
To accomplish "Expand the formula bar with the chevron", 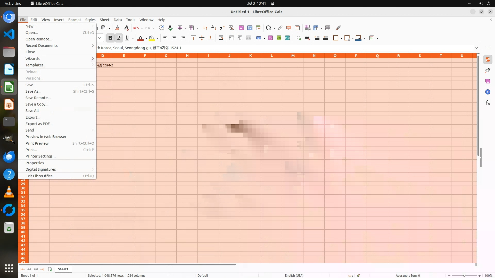I will [x=476, y=48].
